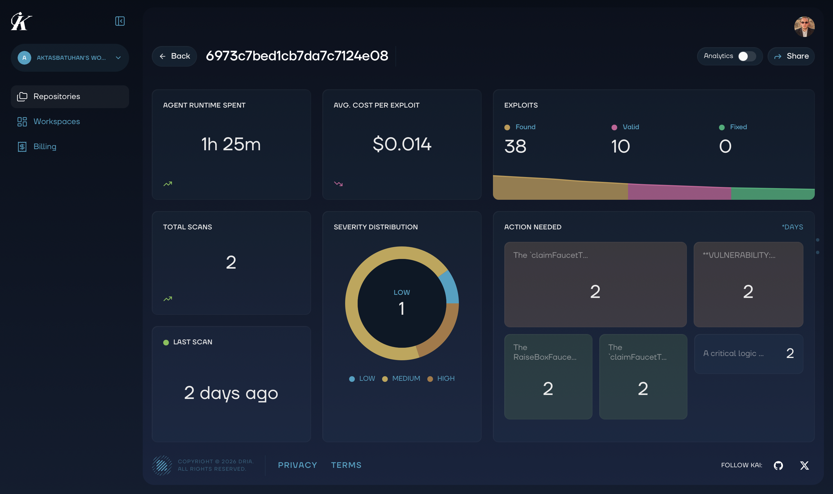Select the Repositories folder icon

coord(22,96)
